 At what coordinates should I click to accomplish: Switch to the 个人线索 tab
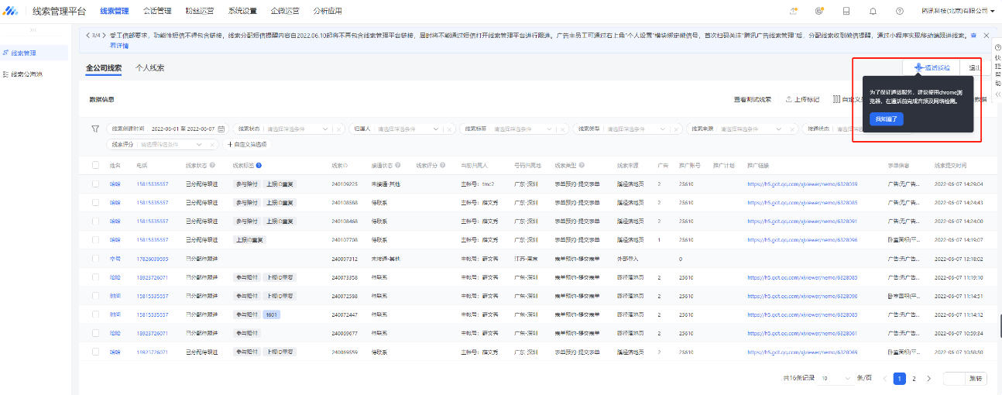(149, 68)
